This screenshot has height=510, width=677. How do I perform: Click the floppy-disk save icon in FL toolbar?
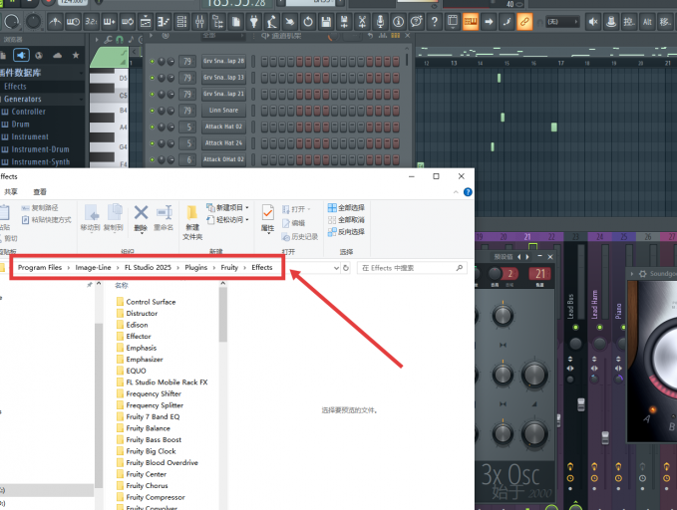(326, 22)
